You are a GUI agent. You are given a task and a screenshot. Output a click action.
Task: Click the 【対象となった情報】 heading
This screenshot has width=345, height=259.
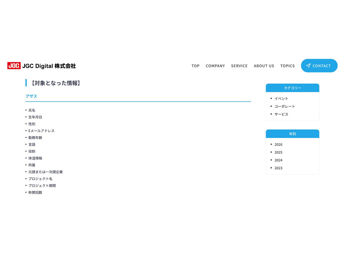click(x=56, y=83)
